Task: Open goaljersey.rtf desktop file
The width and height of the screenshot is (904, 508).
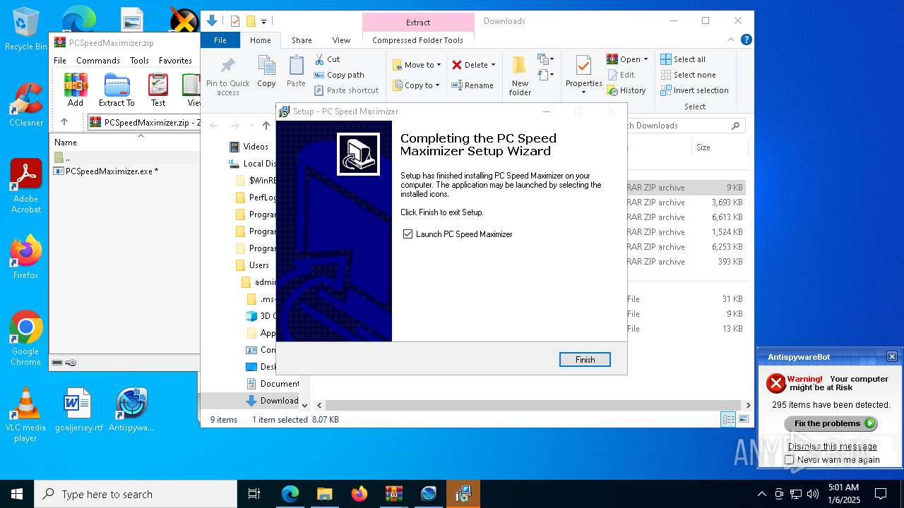Action: pos(78,410)
